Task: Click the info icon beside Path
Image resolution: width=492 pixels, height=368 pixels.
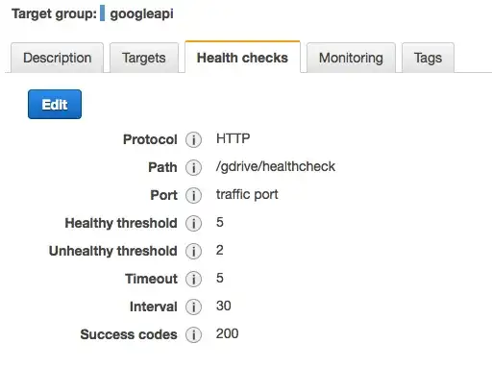Action: coord(193,167)
